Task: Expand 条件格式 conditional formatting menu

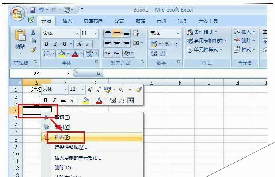Action: coord(202,32)
